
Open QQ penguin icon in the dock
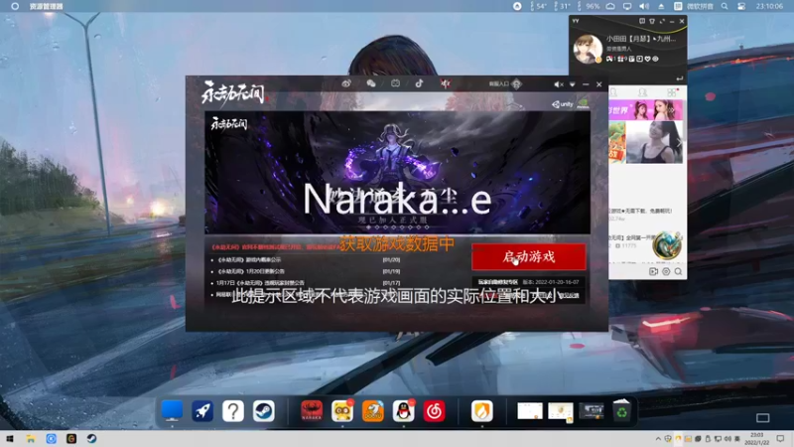click(404, 410)
